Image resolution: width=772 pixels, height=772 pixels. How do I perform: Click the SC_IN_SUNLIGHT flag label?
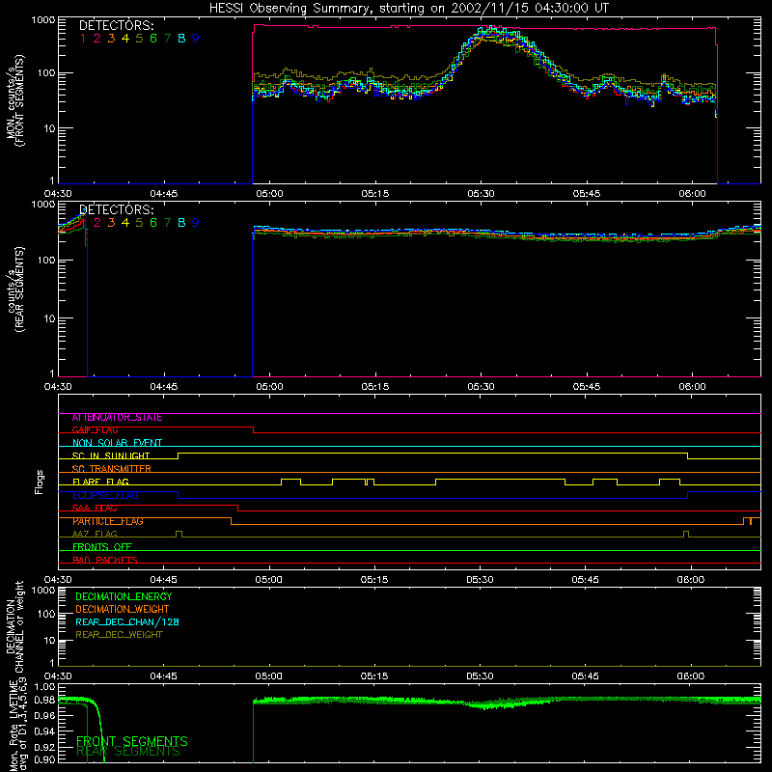coord(111,455)
